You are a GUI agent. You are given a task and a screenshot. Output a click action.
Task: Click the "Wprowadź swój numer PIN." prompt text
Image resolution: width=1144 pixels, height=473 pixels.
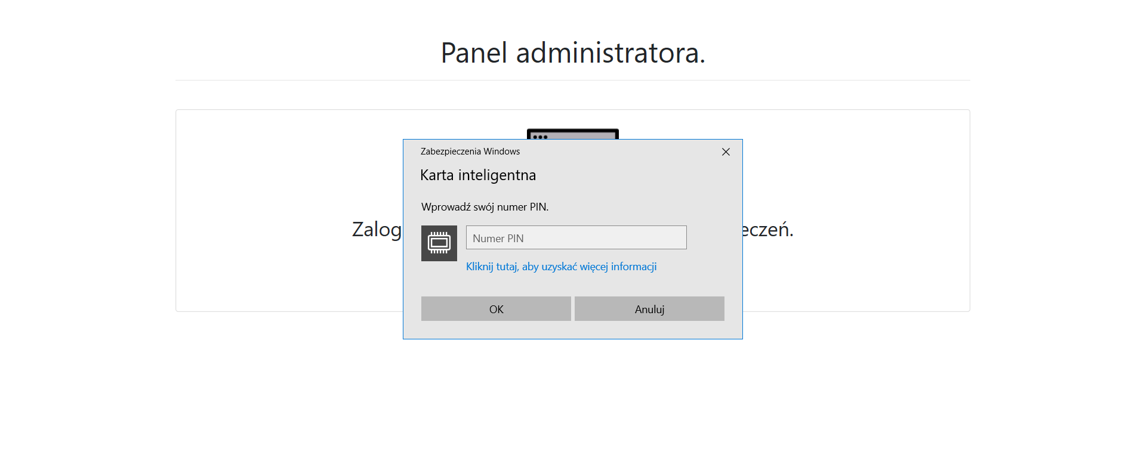[485, 207]
